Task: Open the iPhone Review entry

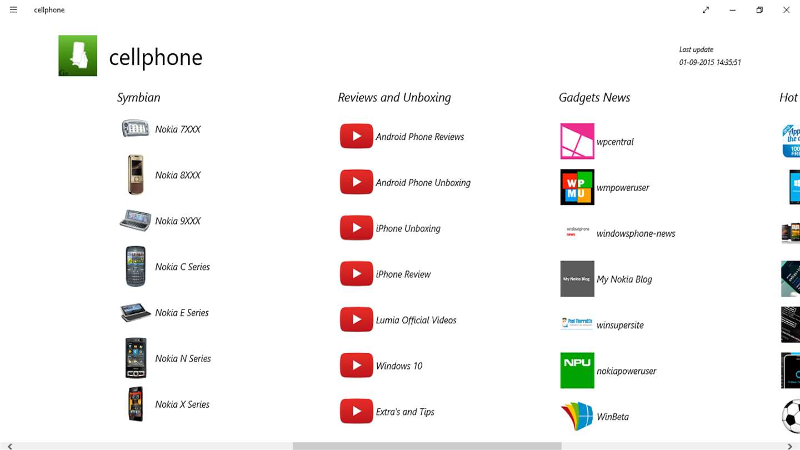Action: click(x=403, y=274)
